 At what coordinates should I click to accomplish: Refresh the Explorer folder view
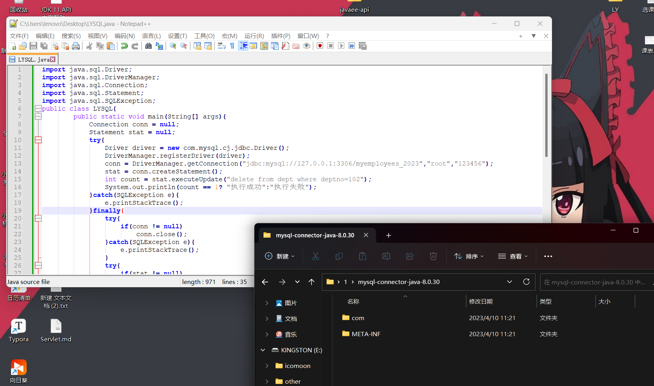tap(526, 282)
